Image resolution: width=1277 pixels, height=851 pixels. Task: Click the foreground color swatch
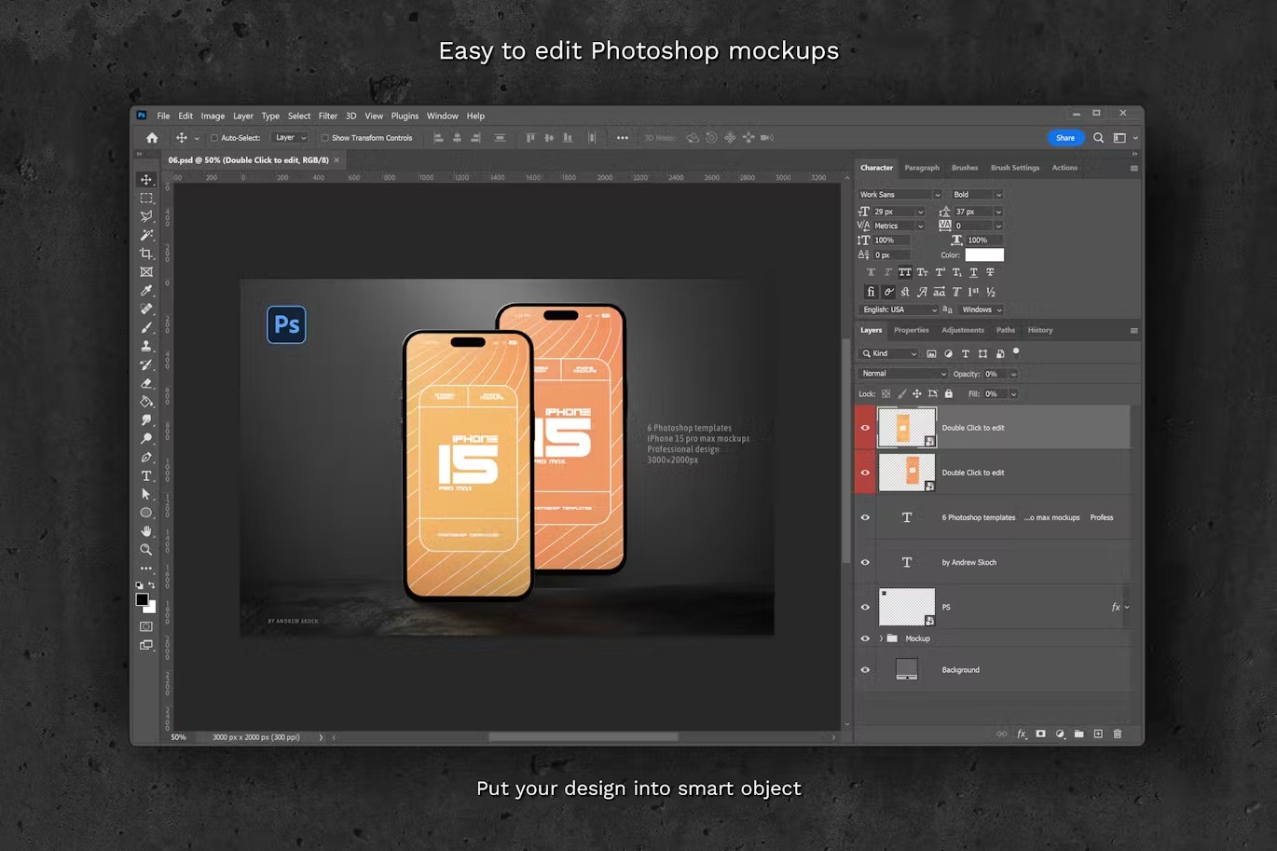(143, 597)
